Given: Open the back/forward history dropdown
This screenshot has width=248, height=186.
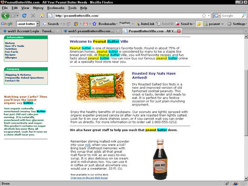Looking at the screenshot, I should pos(17,16).
